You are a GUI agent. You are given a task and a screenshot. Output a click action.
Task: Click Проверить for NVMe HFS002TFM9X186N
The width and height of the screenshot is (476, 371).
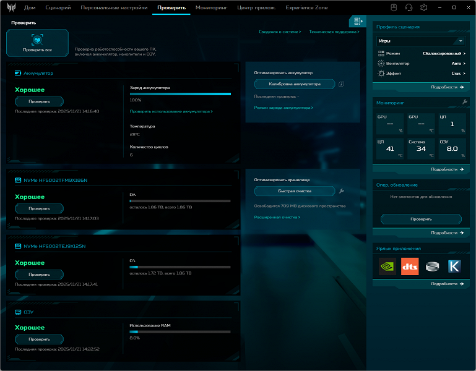click(x=39, y=208)
